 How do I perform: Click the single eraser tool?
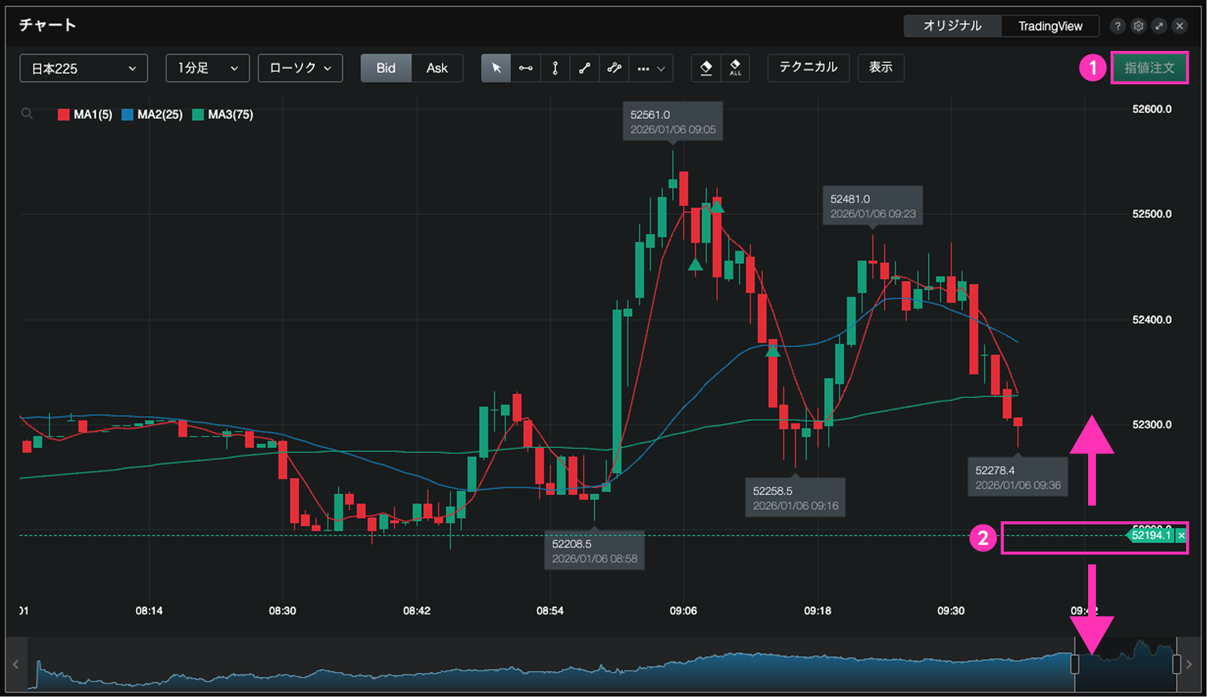(706, 68)
